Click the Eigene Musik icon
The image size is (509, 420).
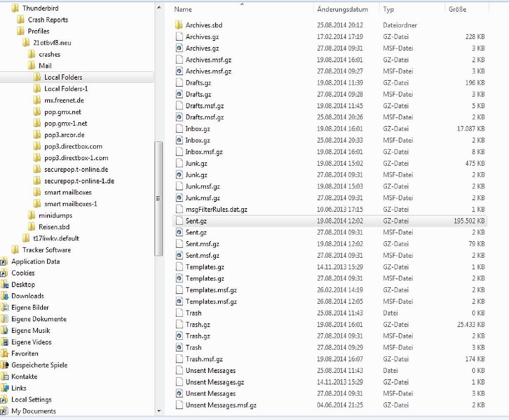click(x=5, y=330)
